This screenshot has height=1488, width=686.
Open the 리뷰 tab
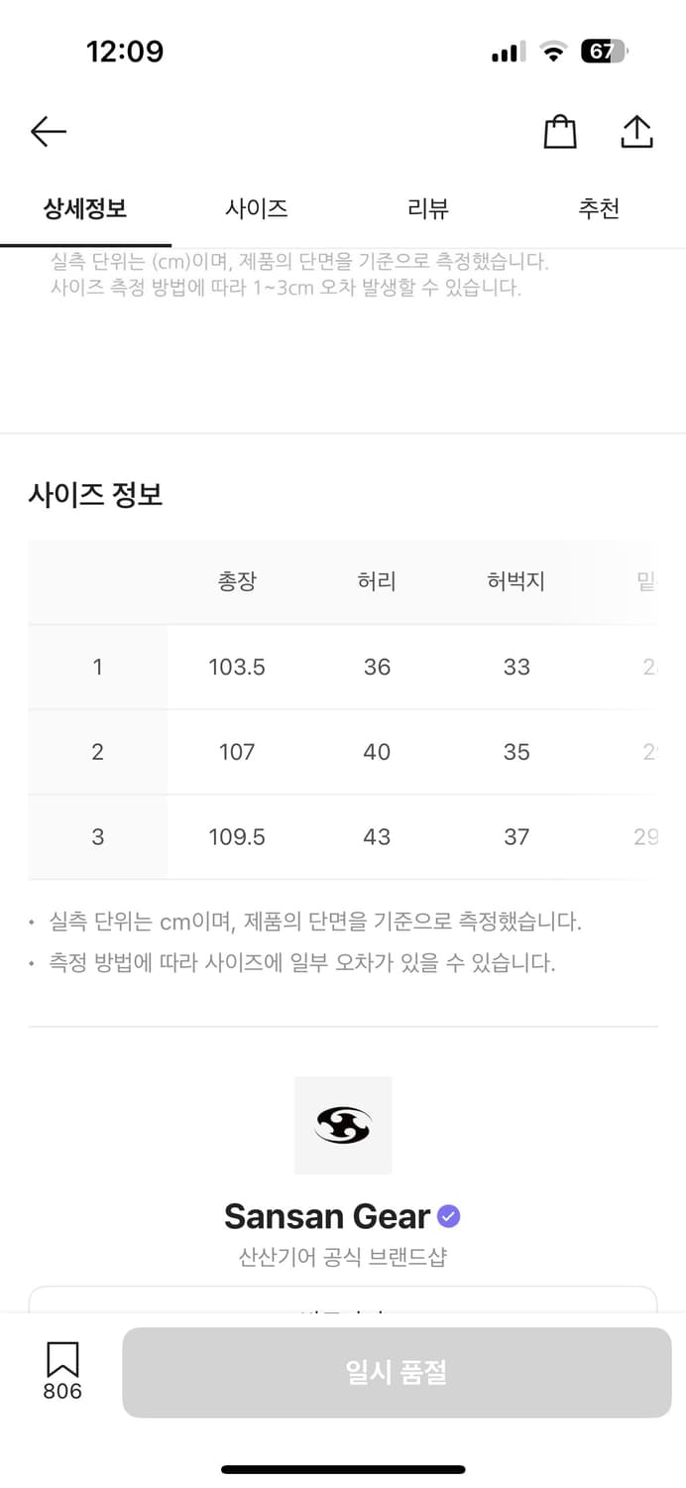click(428, 208)
